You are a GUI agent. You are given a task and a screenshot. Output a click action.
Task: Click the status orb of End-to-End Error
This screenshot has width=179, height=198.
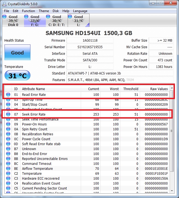[x=8, y=154]
